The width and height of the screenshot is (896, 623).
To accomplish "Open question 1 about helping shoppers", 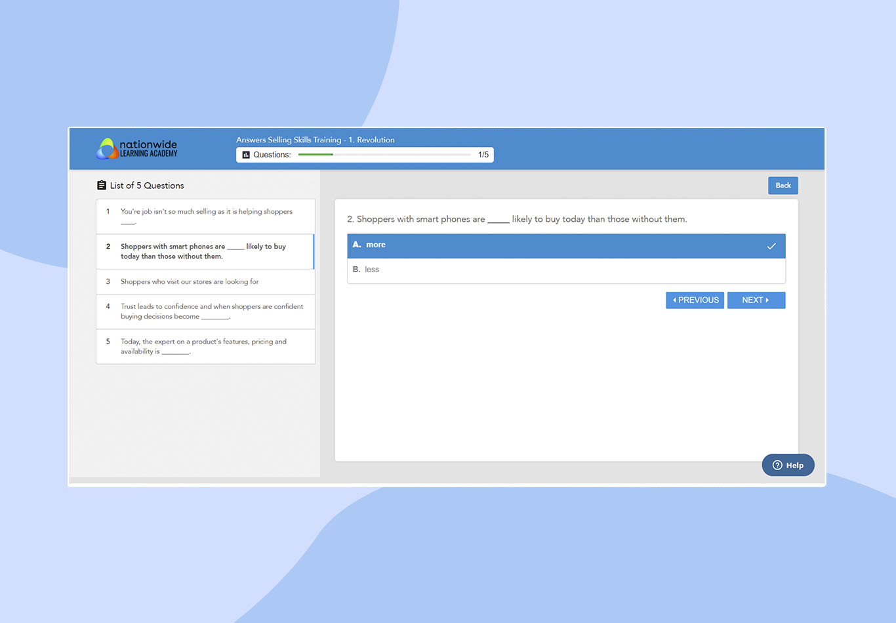I will (205, 216).
